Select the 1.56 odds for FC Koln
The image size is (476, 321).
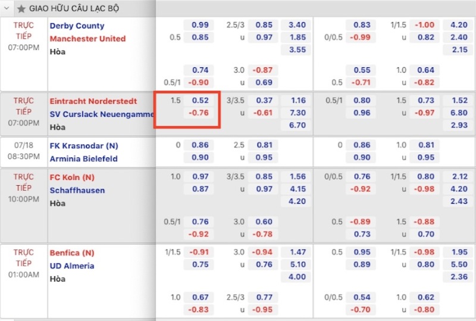tap(297, 176)
